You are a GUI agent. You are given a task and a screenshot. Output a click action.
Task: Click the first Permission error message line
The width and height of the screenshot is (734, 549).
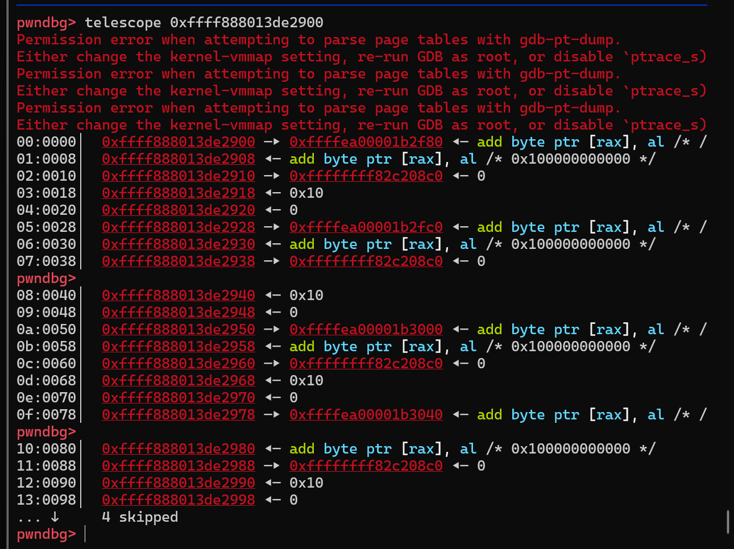[x=318, y=40]
